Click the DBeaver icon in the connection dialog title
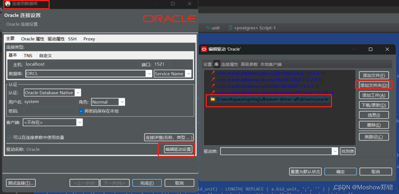 (x=8, y=4)
